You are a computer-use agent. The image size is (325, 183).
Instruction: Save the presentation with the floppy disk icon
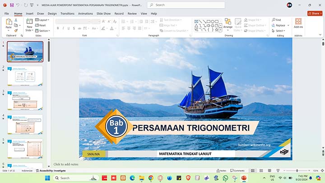[x=12, y=5]
